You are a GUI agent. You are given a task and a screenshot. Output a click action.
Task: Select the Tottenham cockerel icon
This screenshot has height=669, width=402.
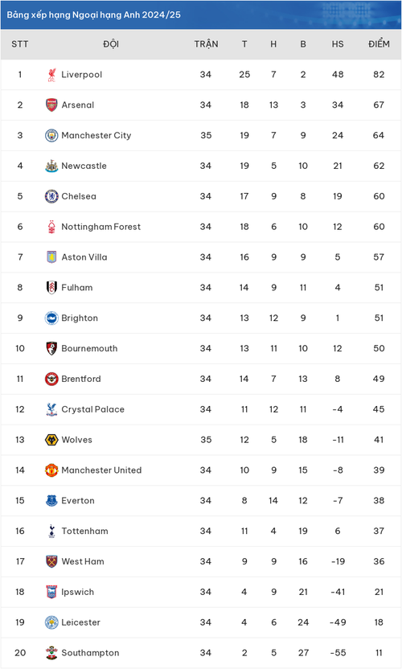click(x=51, y=532)
